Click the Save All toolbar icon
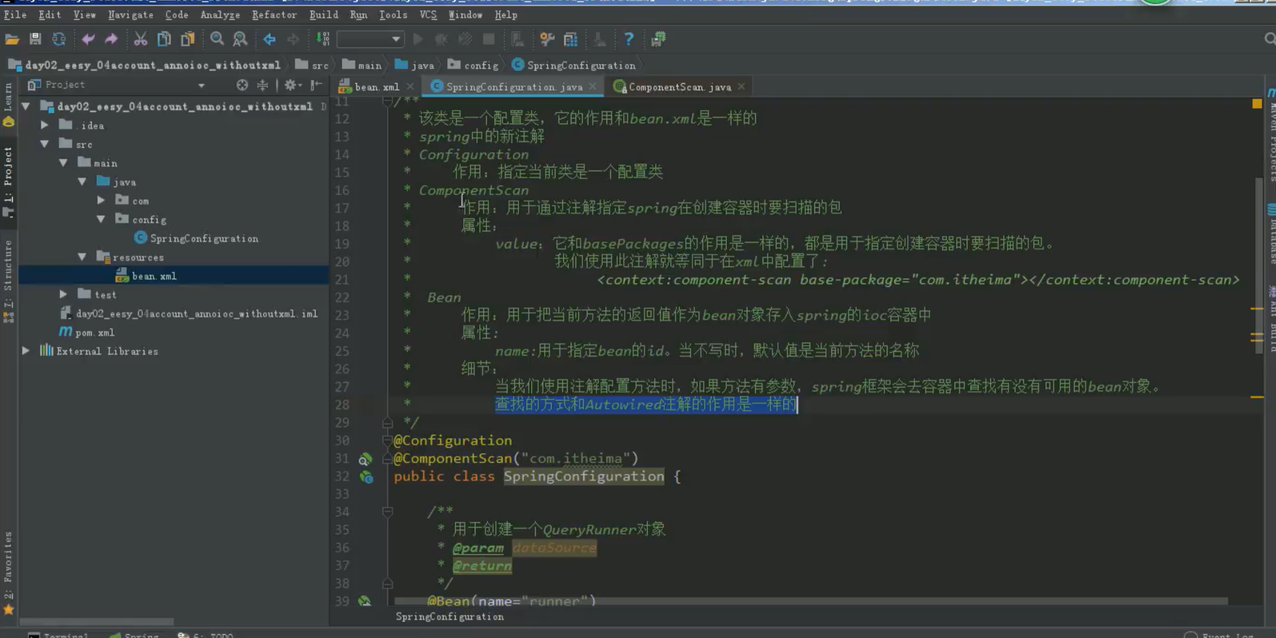This screenshot has width=1276, height=638. (35, 39)
